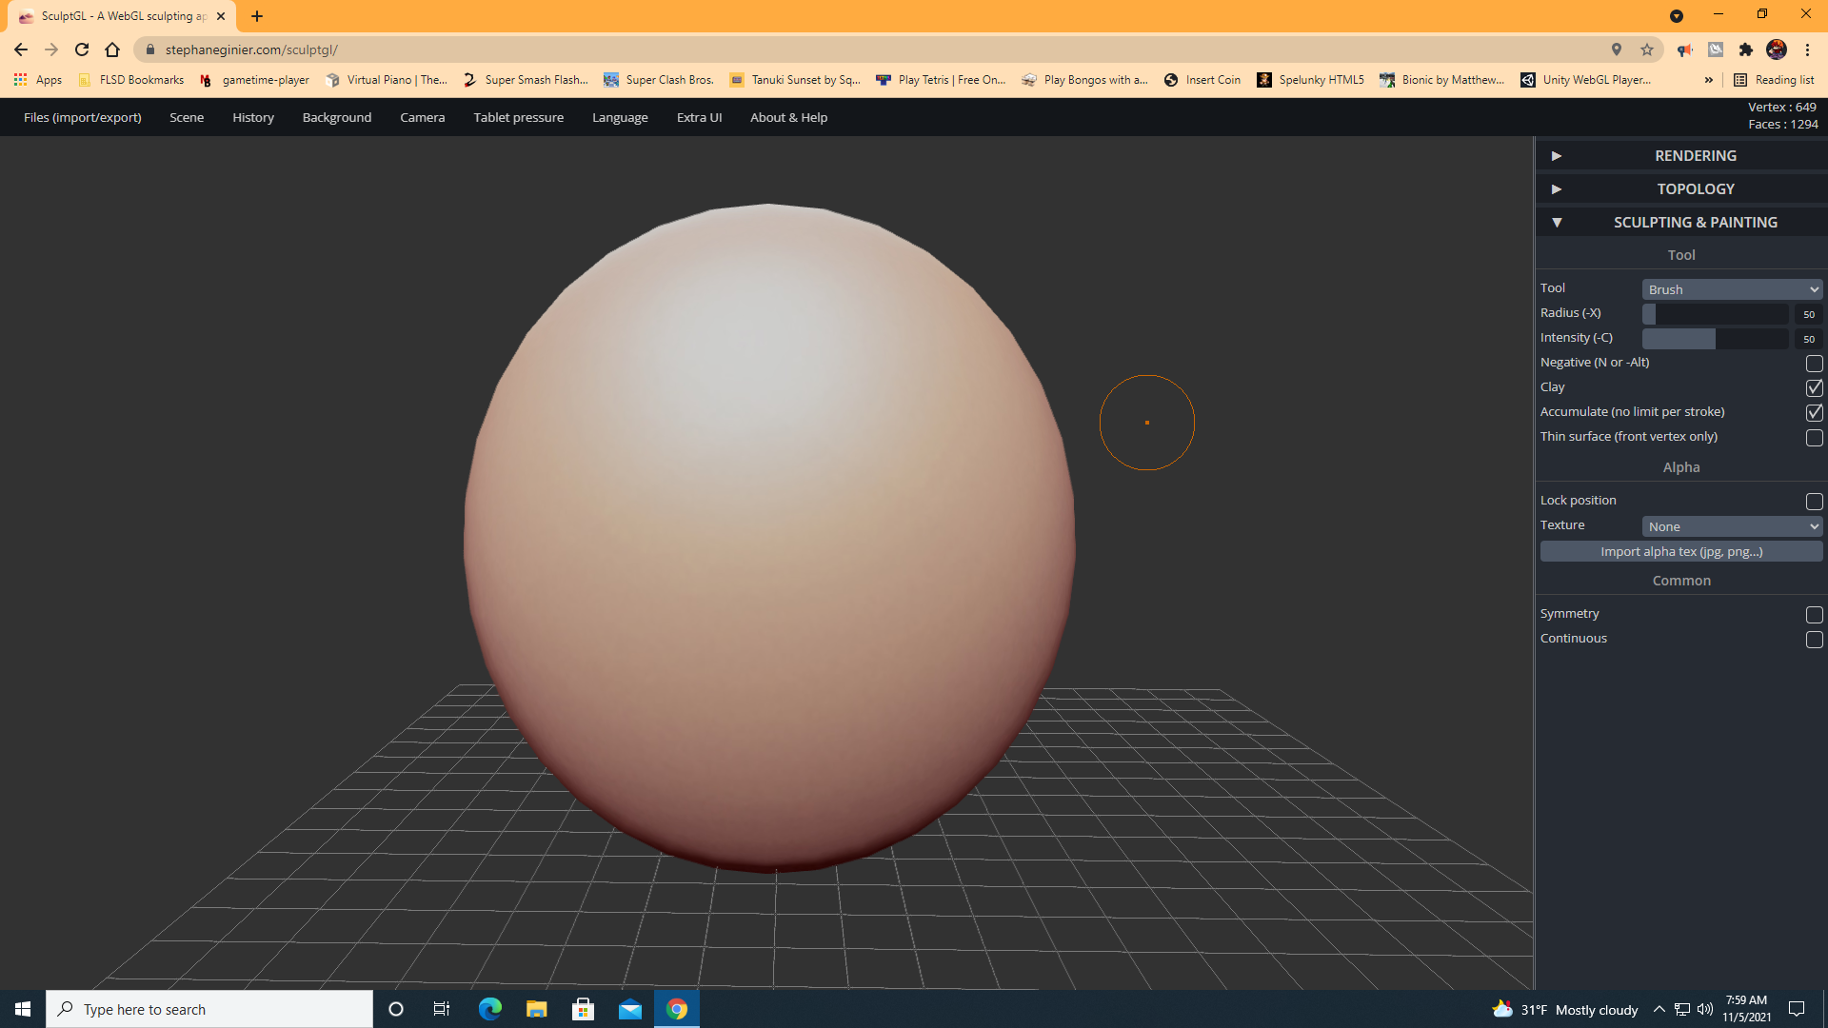Adjust the Radius (-X) slider
This screenshot has width=1828, height=1028.
[1714, 313]
